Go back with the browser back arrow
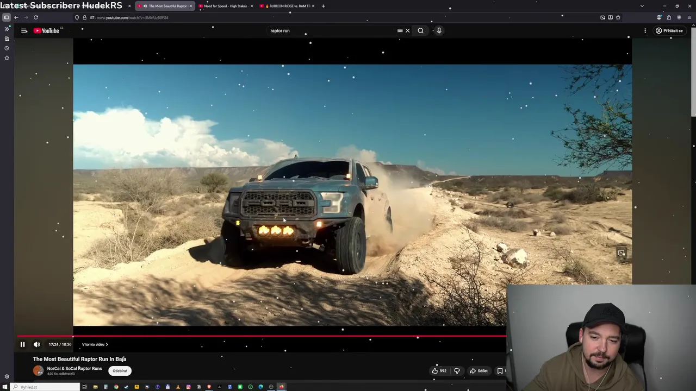The width and height of the screenshot is (696, 391). click(x=16, y=17)
